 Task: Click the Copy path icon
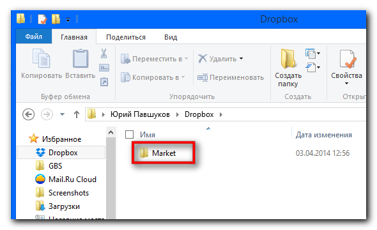104,68
